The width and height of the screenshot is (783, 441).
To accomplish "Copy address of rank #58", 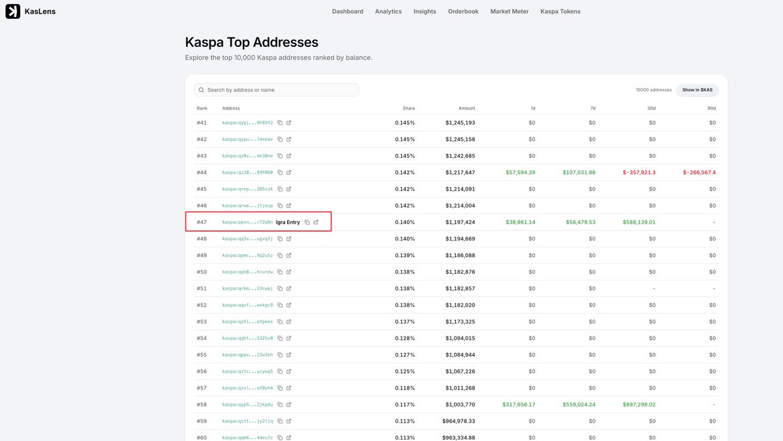I will 279,405.
